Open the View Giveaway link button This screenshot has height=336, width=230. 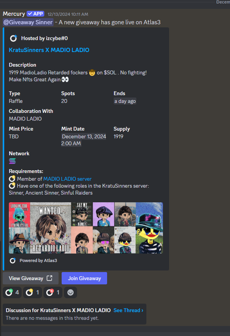(30, 278)
